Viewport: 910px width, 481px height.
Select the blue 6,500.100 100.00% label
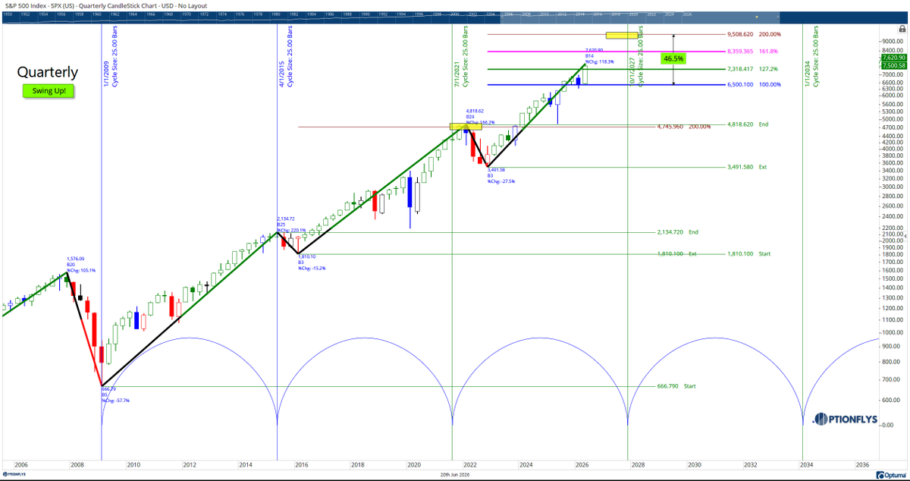pos(753,84)
